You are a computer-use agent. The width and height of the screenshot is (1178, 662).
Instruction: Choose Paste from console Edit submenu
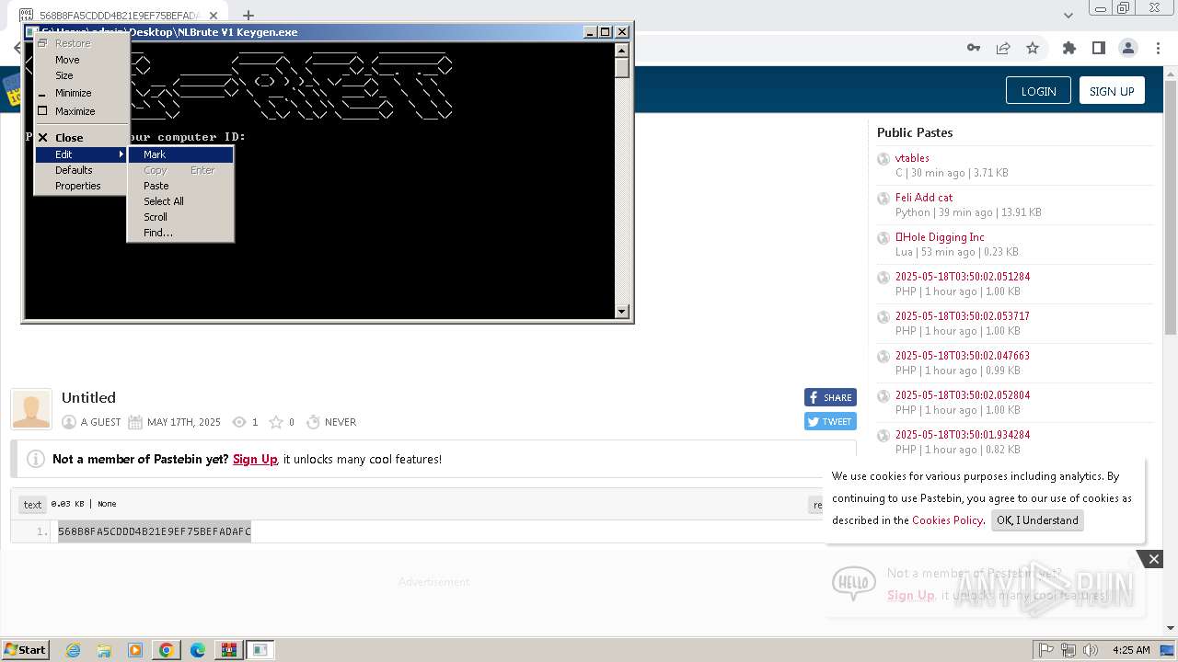[180, 186]
